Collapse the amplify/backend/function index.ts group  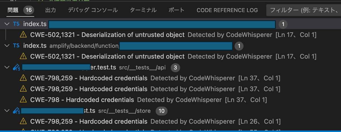(7, 46)
